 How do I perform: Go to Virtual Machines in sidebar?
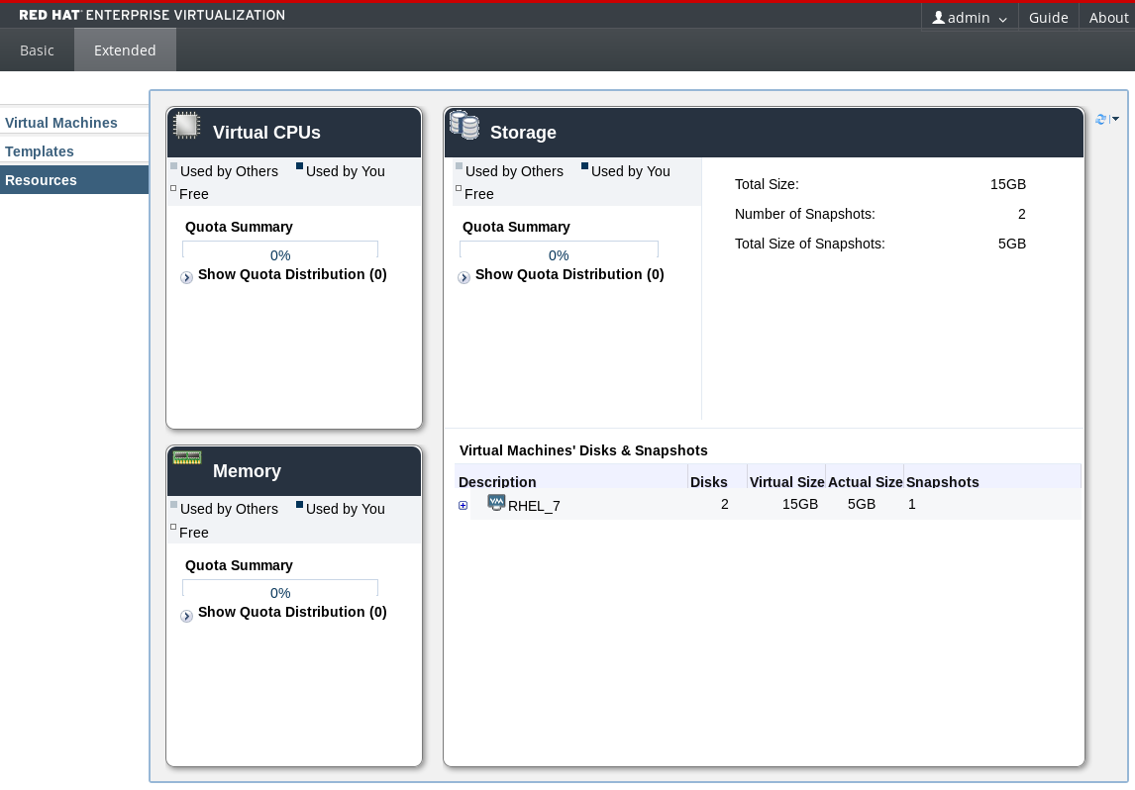pos(61,123)
